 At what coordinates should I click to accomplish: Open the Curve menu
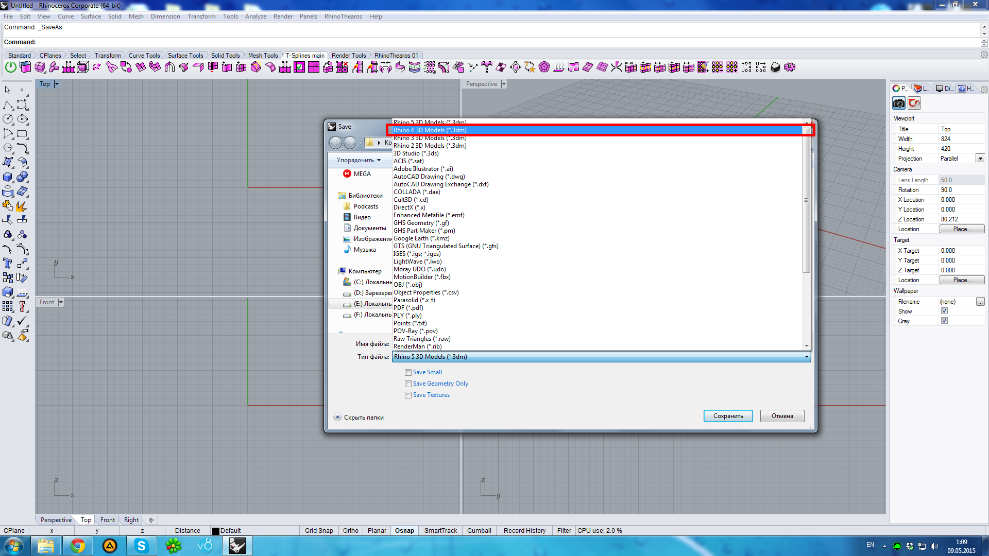click(65, 16)
